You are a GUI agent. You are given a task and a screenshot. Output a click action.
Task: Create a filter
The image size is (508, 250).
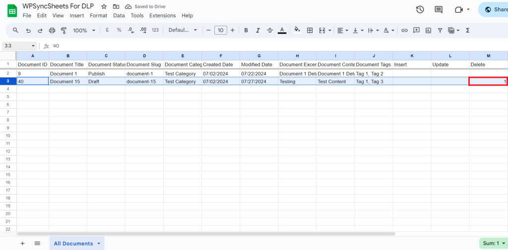440,30
